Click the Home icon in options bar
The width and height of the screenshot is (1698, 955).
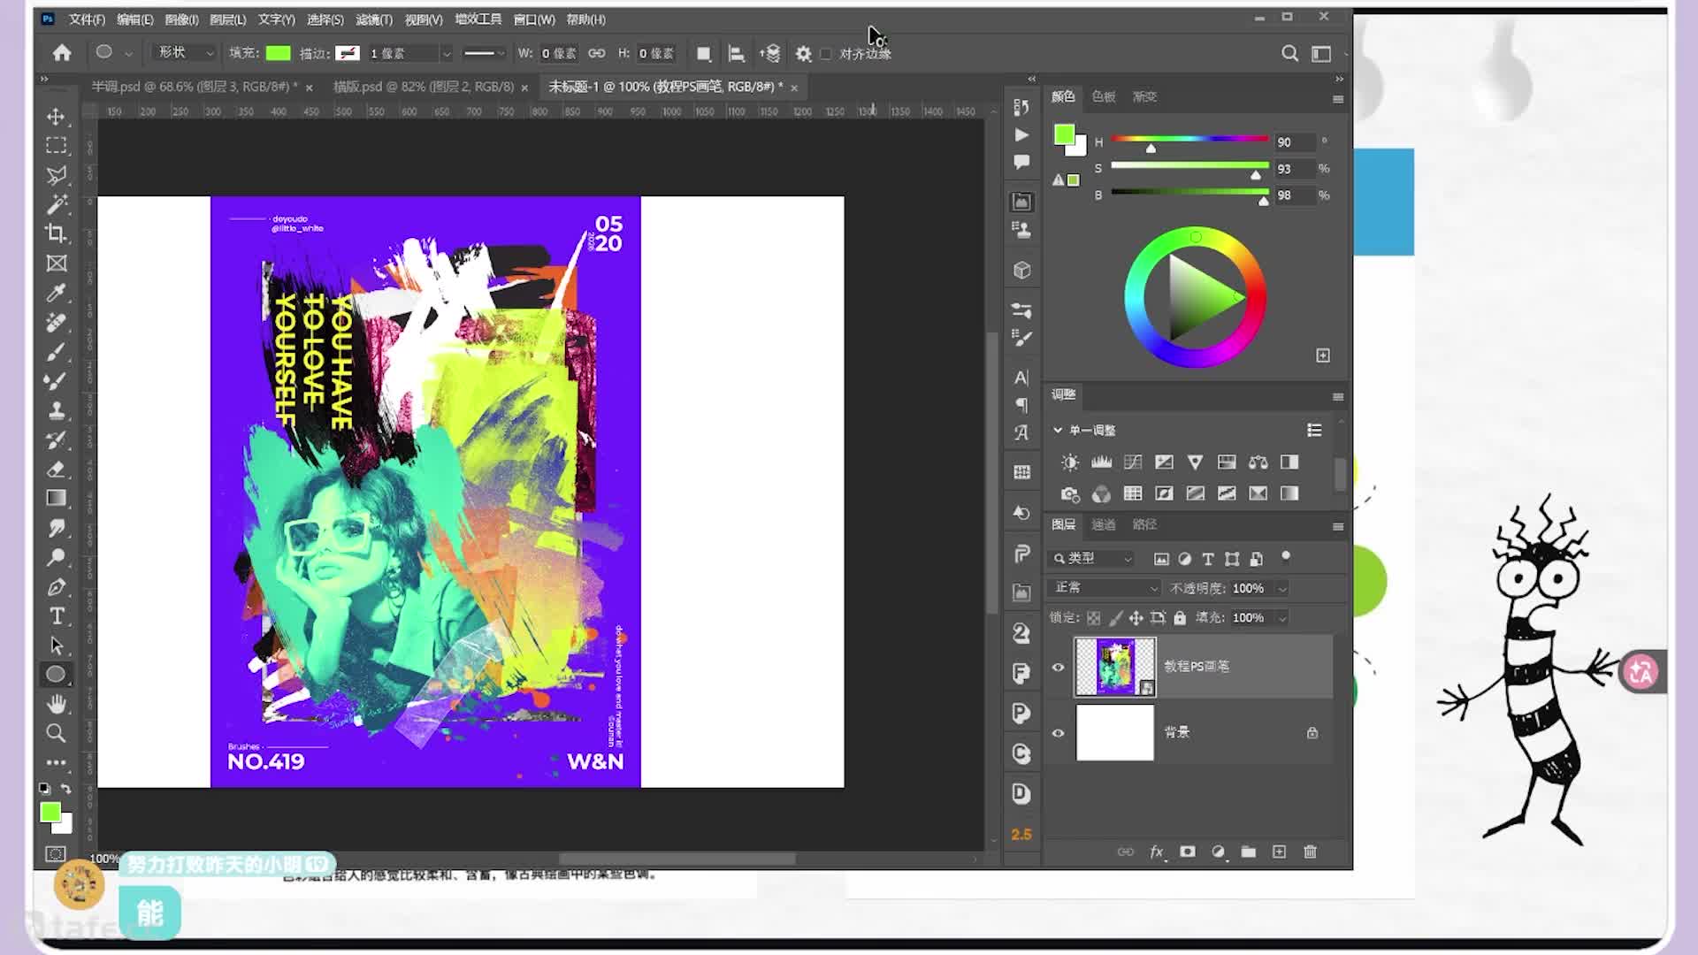(62, 53)
